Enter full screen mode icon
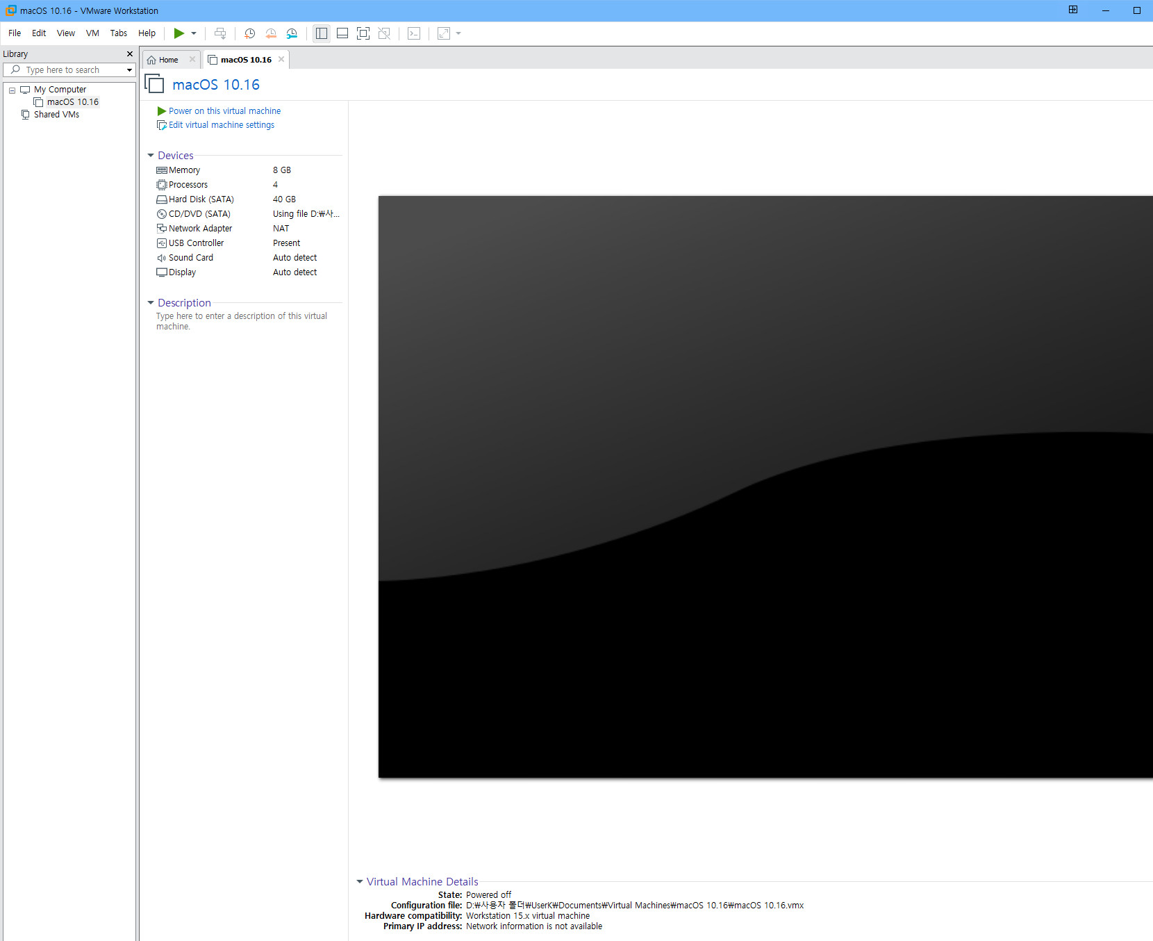1153x941 pixels. [x=363, y=33]
